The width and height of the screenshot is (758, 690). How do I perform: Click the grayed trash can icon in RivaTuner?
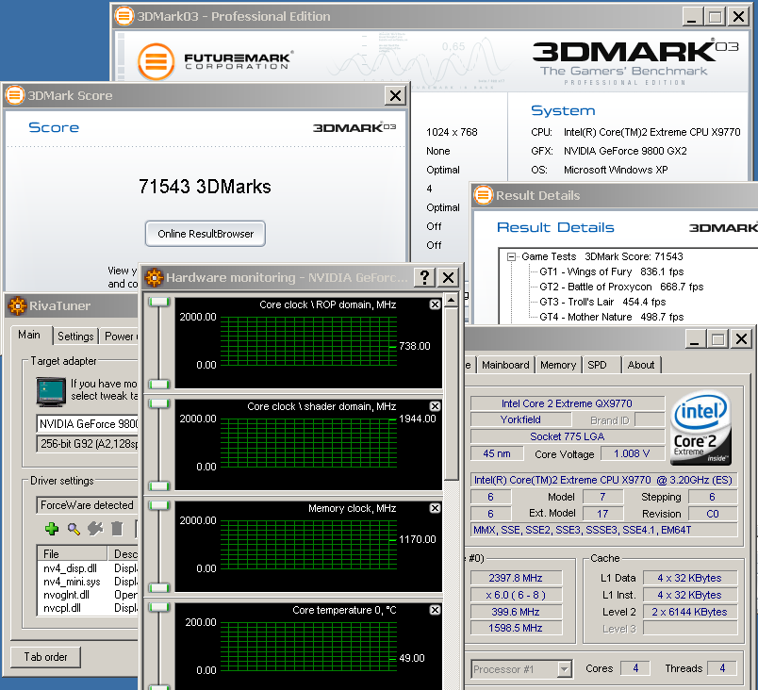(x=117, y=529)
